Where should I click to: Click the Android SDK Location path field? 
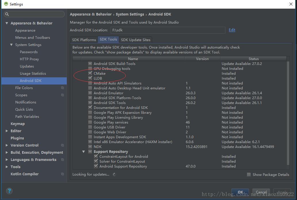click(168, 30)
